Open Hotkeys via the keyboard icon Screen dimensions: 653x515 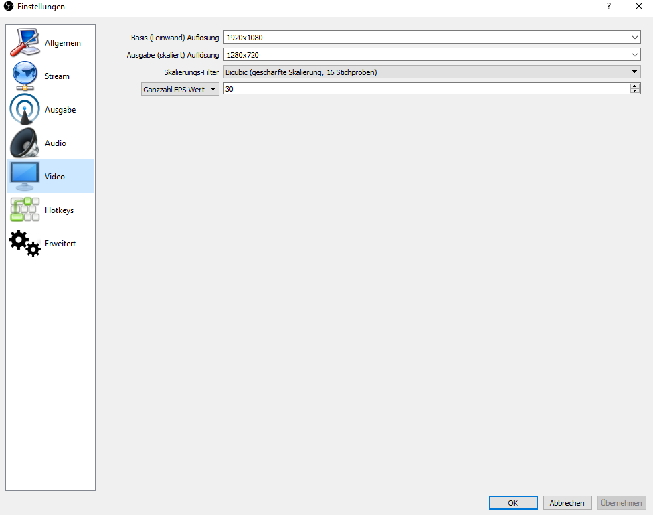coord(25,210)
